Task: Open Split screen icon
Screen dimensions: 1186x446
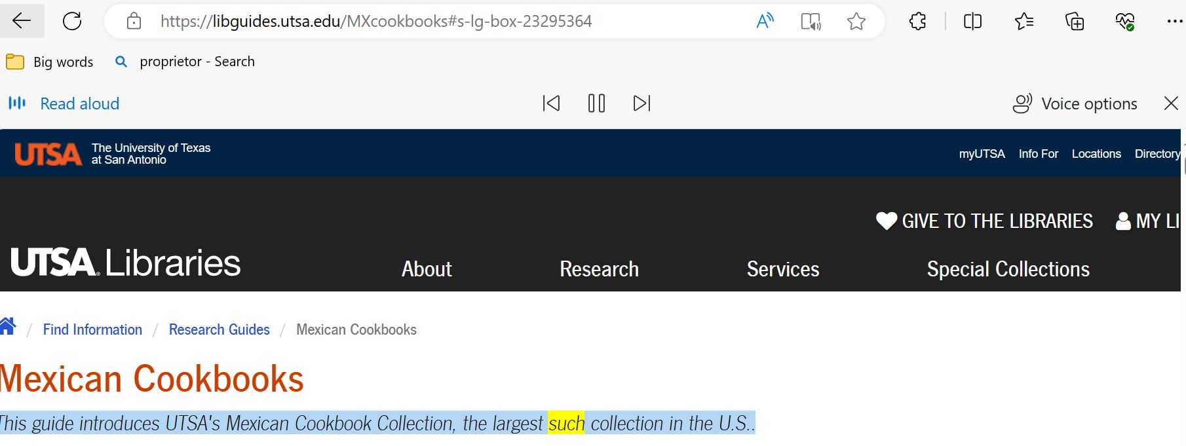Action: coord(972,21)
